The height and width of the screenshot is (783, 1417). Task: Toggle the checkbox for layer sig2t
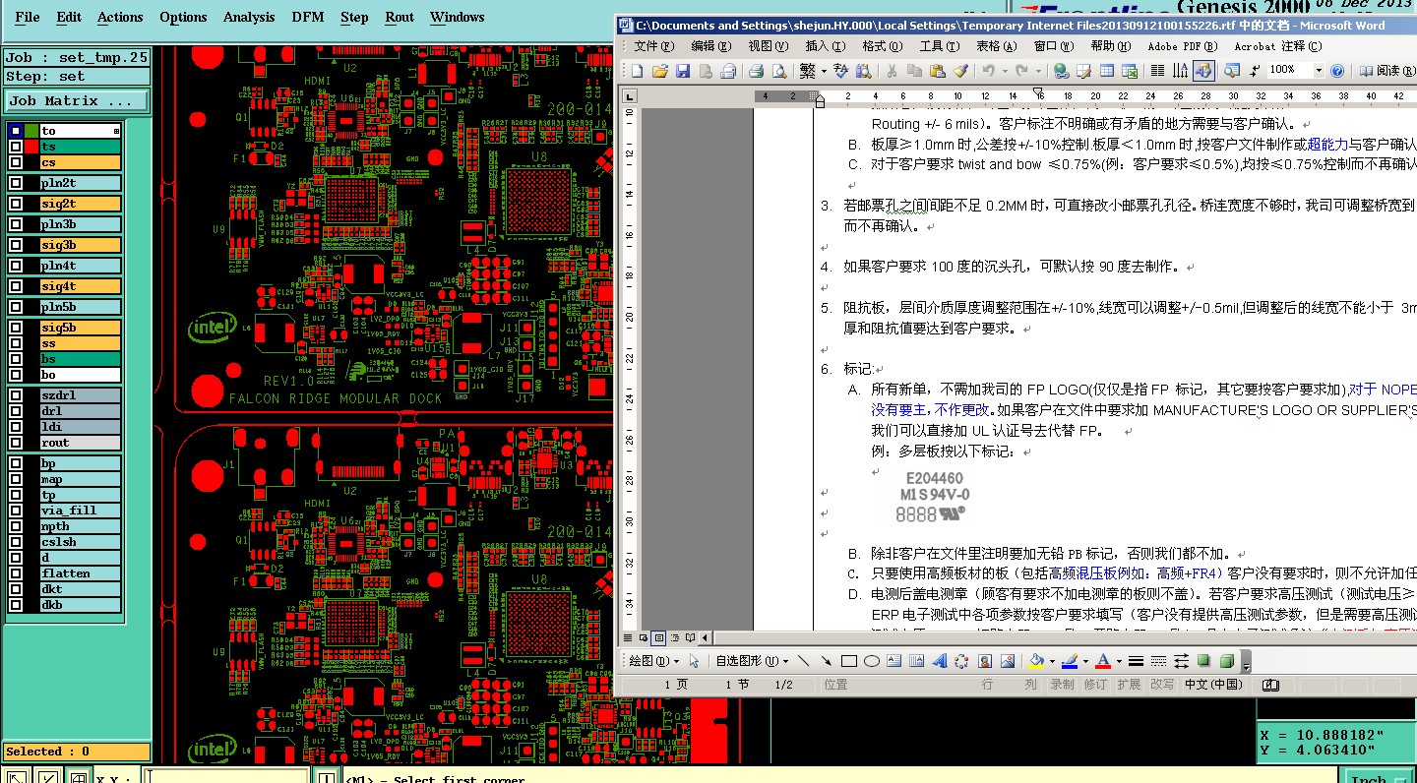[x=16, y=204]
